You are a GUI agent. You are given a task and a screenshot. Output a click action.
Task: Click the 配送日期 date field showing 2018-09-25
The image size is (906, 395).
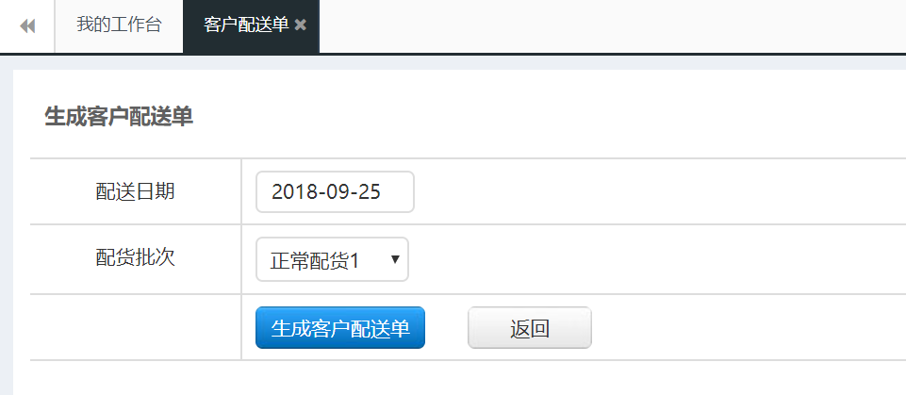(335, 191)
